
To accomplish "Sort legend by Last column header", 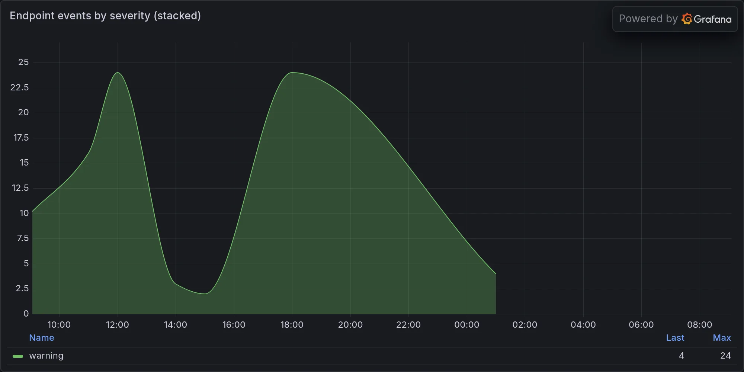I will pos(675,338).
